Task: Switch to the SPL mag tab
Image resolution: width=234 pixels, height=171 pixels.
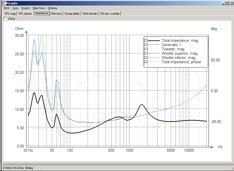Action: (x=10, y=14)
